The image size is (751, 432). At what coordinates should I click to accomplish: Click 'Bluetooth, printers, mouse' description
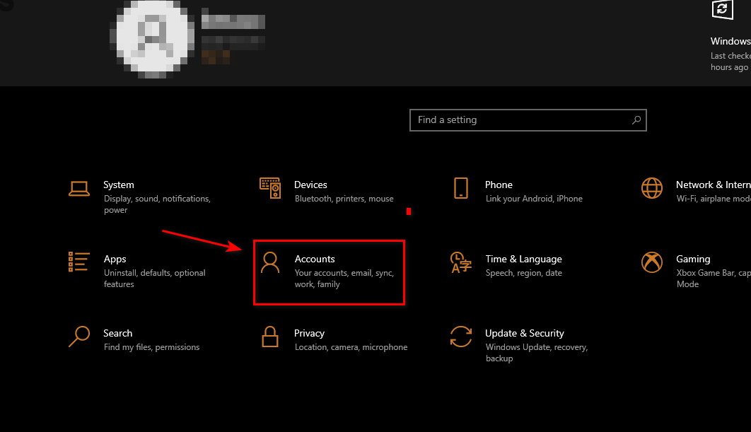point(344,199)
